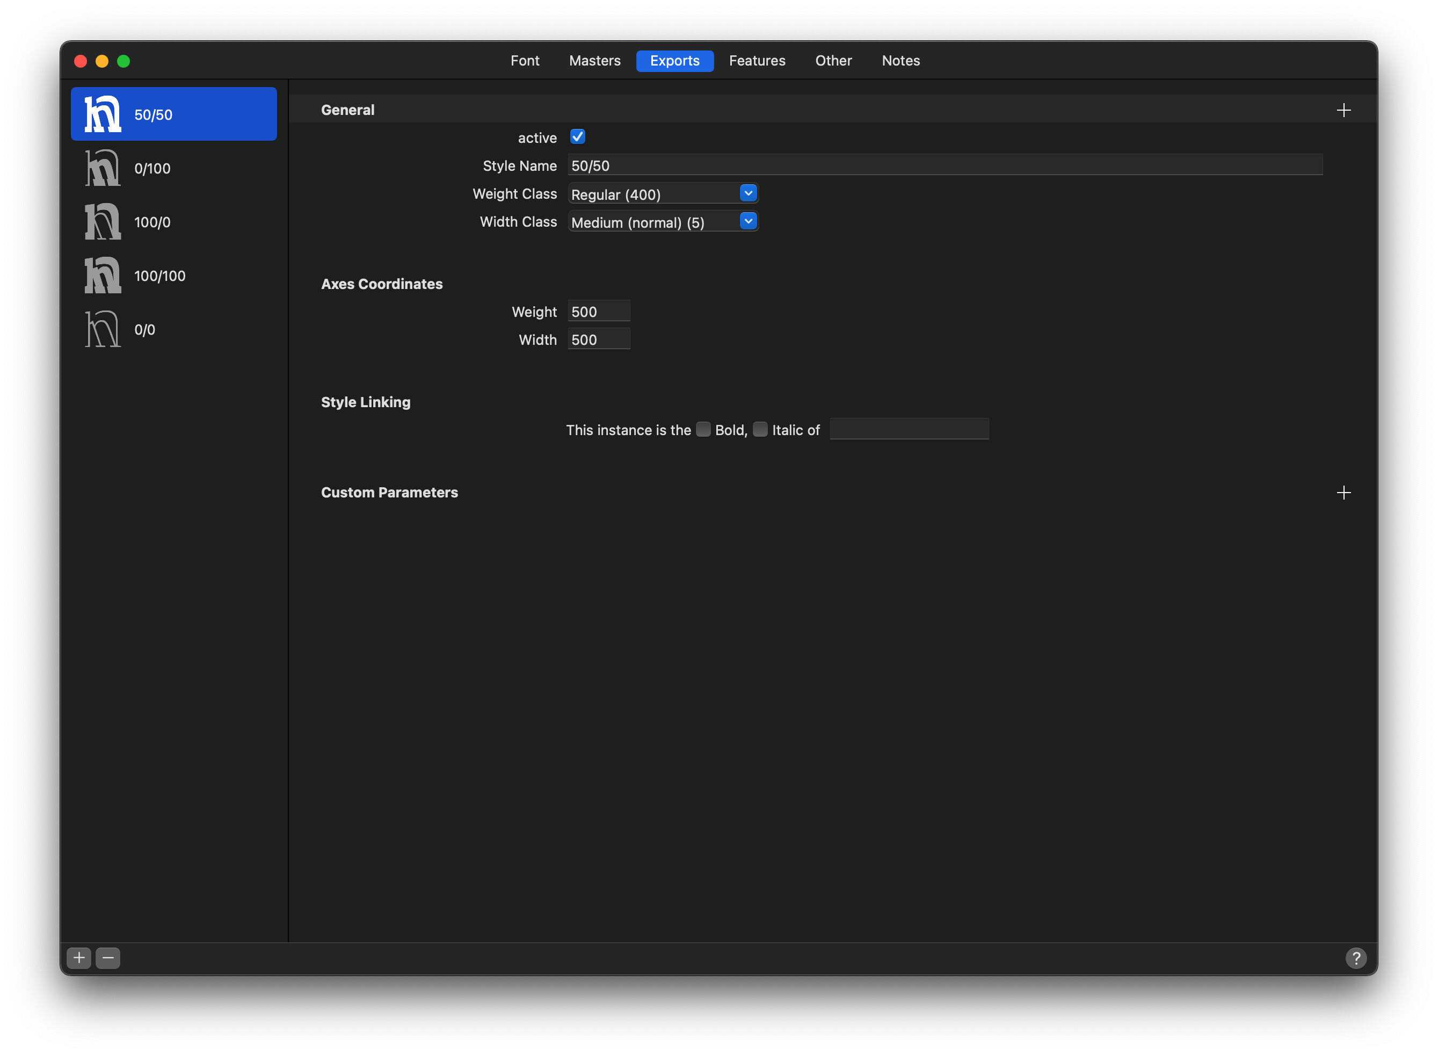Switch to the Font tab

pos(525,61)
